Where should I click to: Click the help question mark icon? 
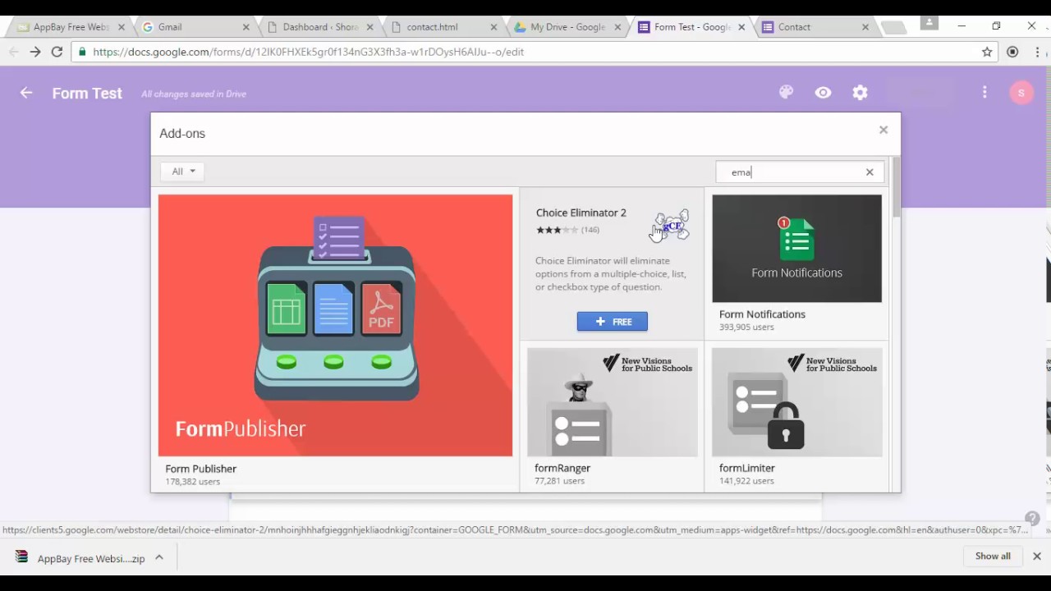point(1032,519)
